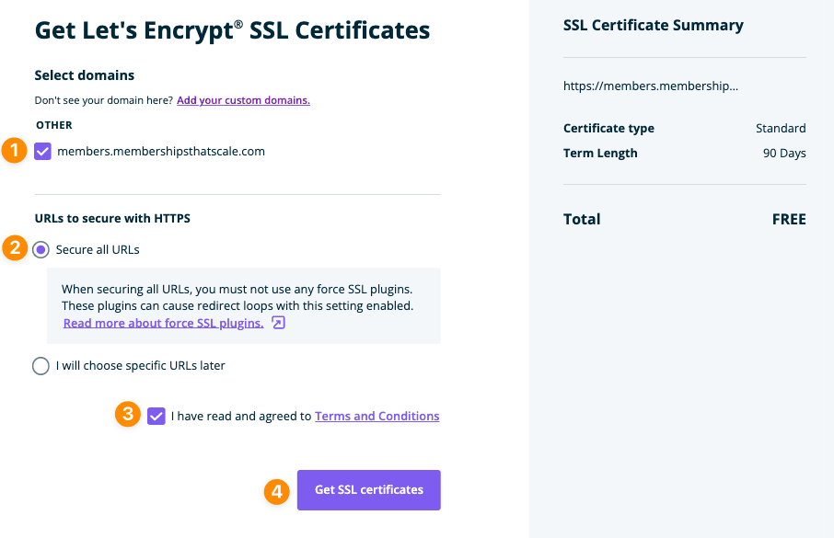Viewport: 834px width, 538px height.
Task: Click the orange step badge numbered 4
Action: 276,492
